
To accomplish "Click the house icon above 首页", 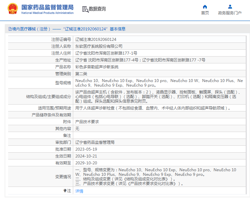I will click(x=205, y=7).
